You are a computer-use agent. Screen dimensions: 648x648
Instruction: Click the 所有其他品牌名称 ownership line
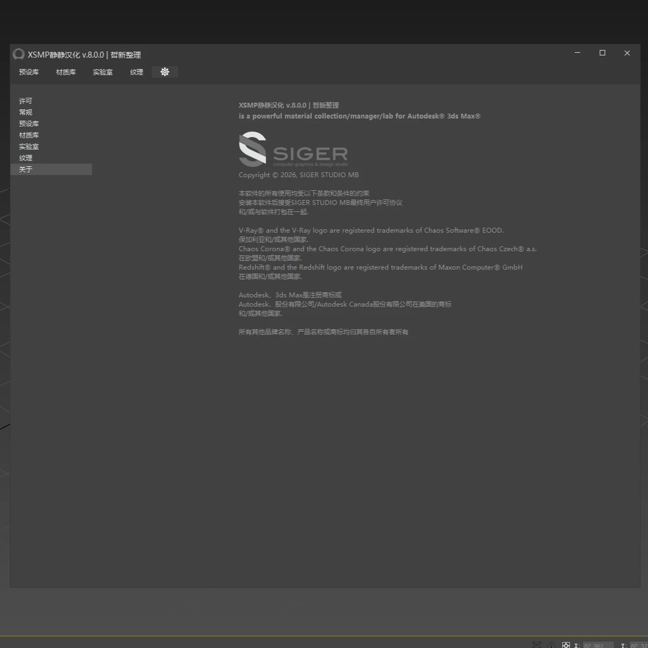(x=323, y=332)
